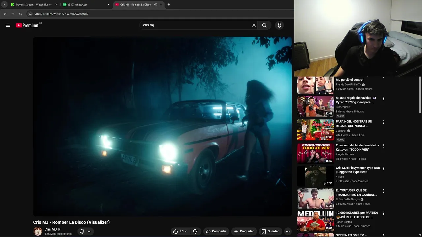
Task: Click the search magnifier button
Action: pos(264,25)
